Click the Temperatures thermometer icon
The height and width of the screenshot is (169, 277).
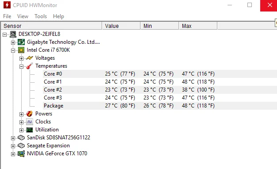30,66
